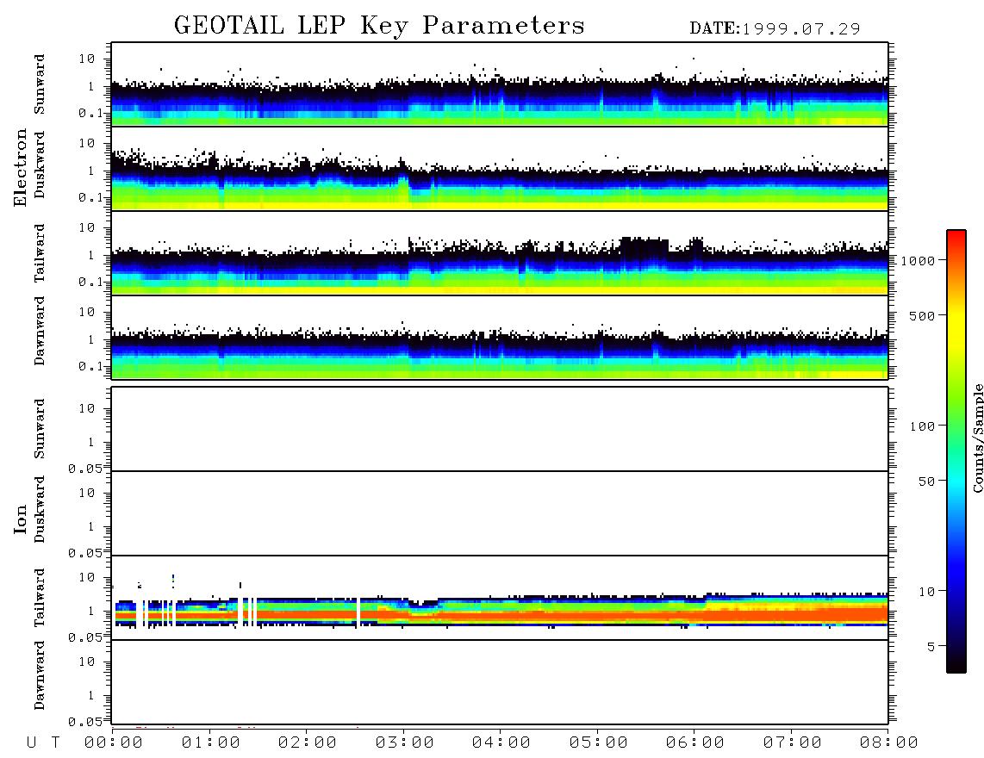Click the 0.05 tick label of Ion Duskward
The height and width of the screenshot is (758, 984).
(85, 553)
